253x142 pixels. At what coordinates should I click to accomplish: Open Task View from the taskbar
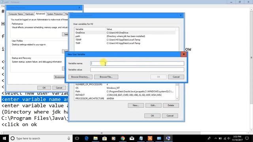click(x=77, y=138)
